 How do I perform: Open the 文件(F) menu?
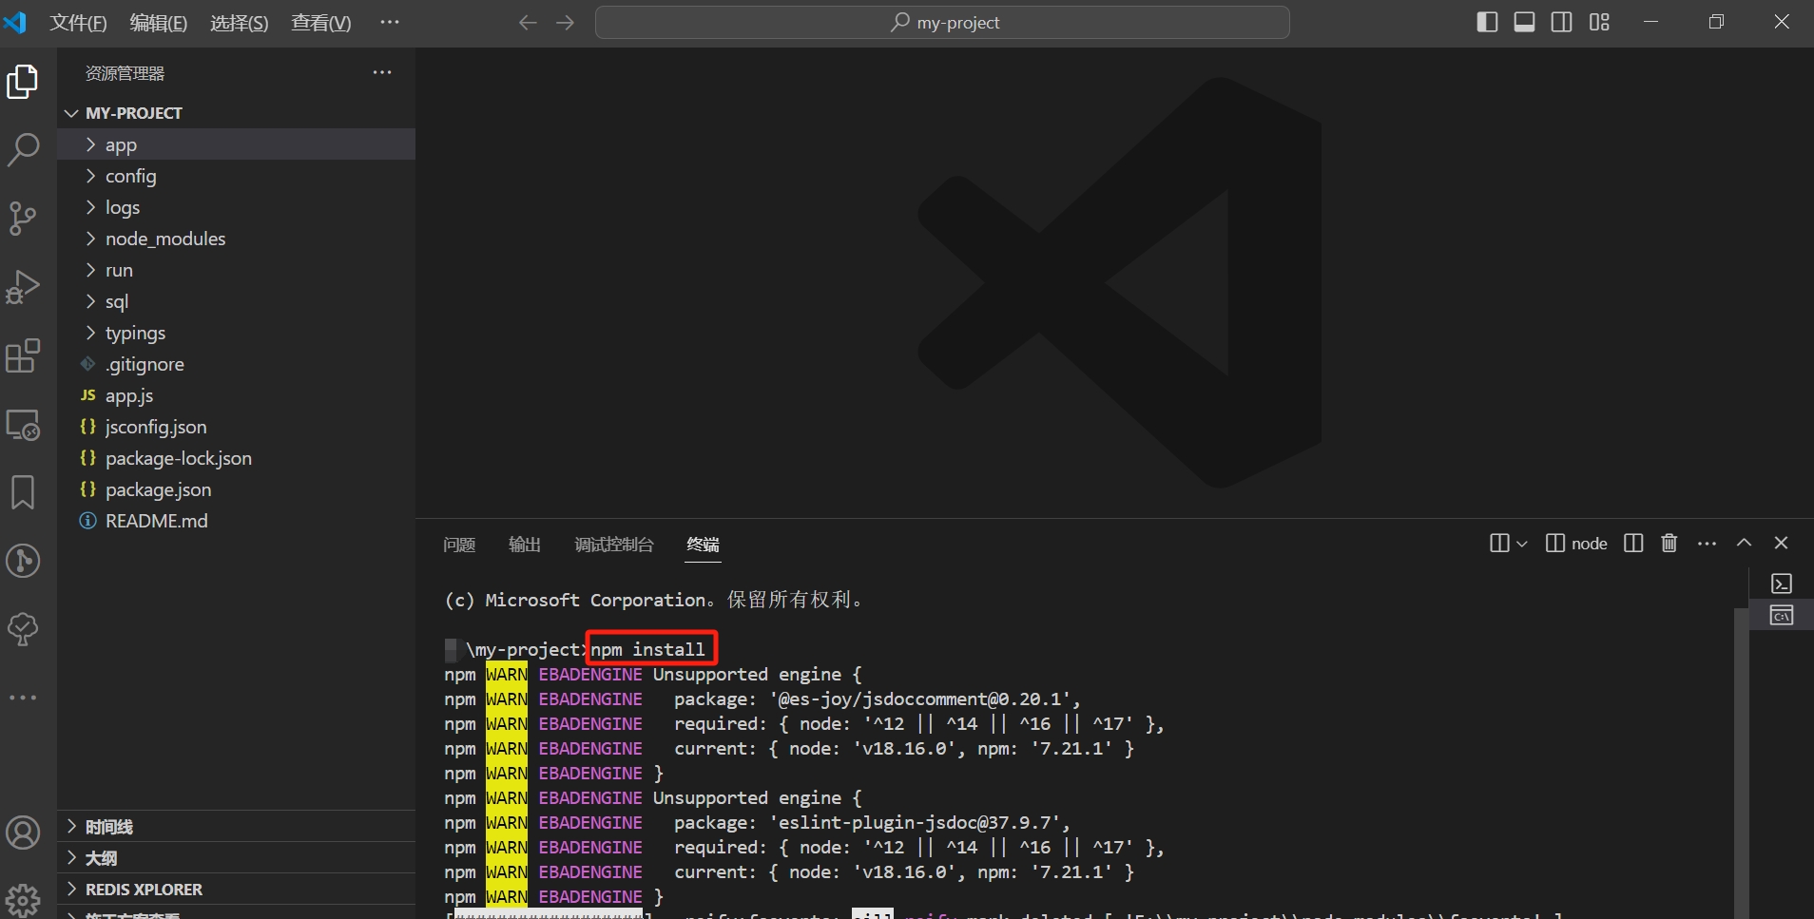pyautogui.click(x=78, y=23)
